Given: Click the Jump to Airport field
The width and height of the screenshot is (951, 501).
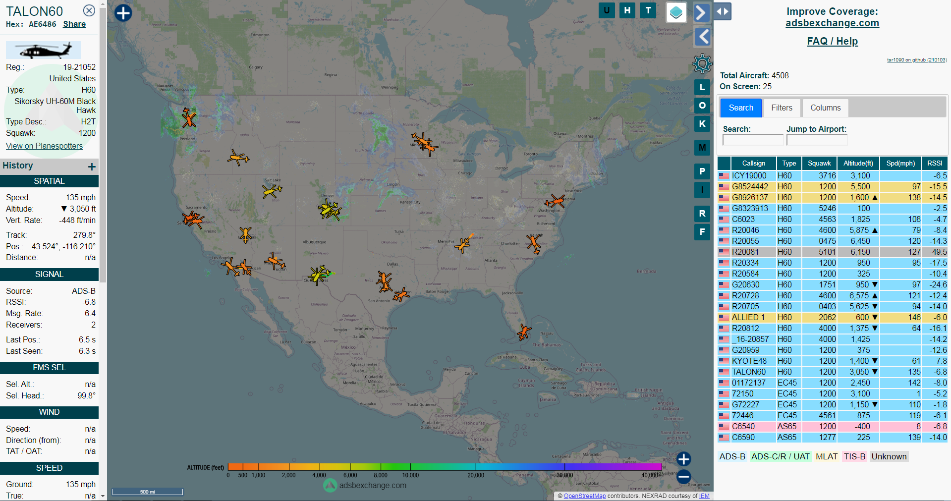Looking at the screenshot, I should 817,140.
